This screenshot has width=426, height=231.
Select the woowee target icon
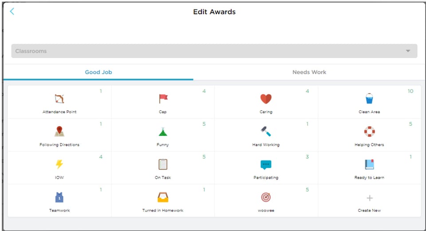266,197
